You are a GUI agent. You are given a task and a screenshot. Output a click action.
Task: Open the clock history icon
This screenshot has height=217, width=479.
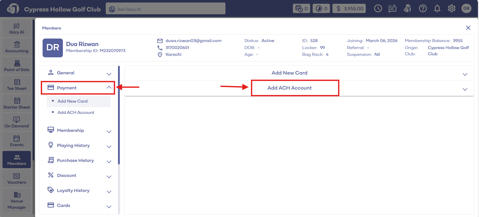pyautogui.click(x=378, y=9)
